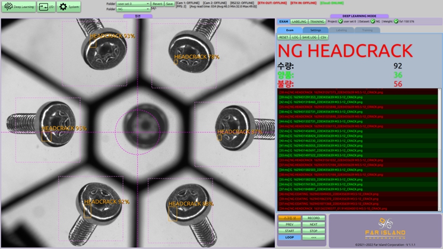Click the HEADCRACK 92% detection label
The image size is (443, 249).
pos(107,202)
